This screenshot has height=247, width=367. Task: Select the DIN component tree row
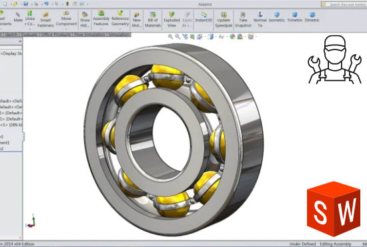(x=11, y=125)
